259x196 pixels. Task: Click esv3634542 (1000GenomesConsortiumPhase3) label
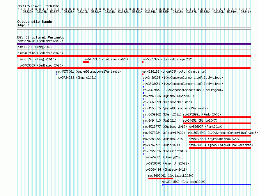click(x=223, y=133)
